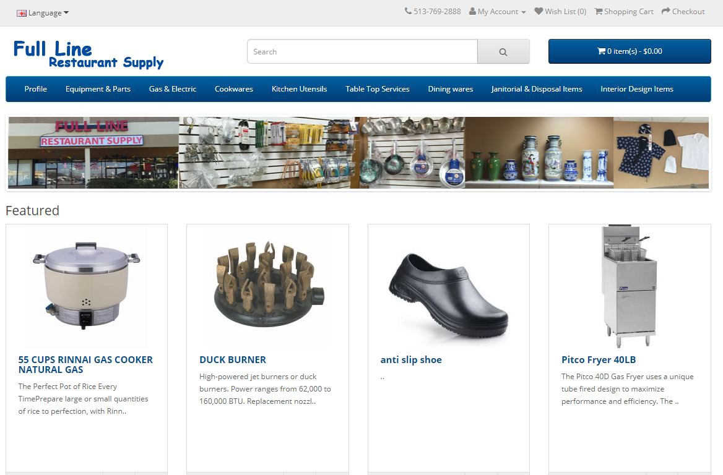Select Kitchen Utensils in the navigation bar
The height and width of the screenshot is (475, 723).
pyautogui.click(x=299, y=89)
